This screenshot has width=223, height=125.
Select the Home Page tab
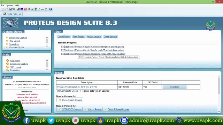[x=12, y=14]
